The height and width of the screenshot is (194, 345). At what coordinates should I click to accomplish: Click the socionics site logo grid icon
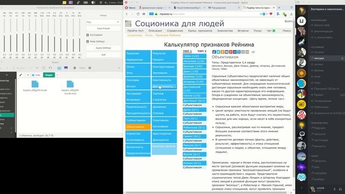128,24
